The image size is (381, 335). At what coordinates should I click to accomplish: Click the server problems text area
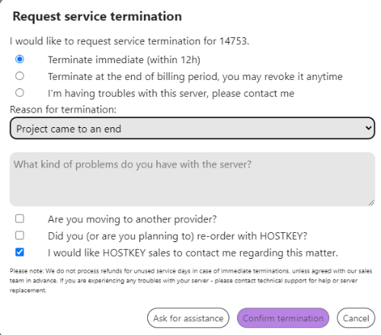(192, 179)
